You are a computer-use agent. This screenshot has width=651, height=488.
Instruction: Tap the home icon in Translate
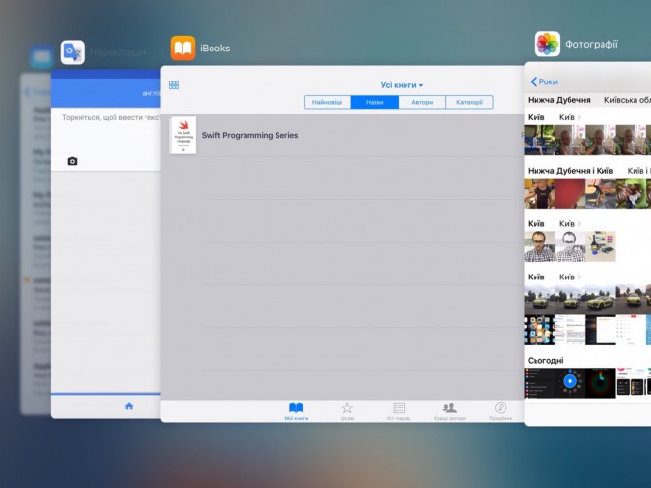point(129,406)
